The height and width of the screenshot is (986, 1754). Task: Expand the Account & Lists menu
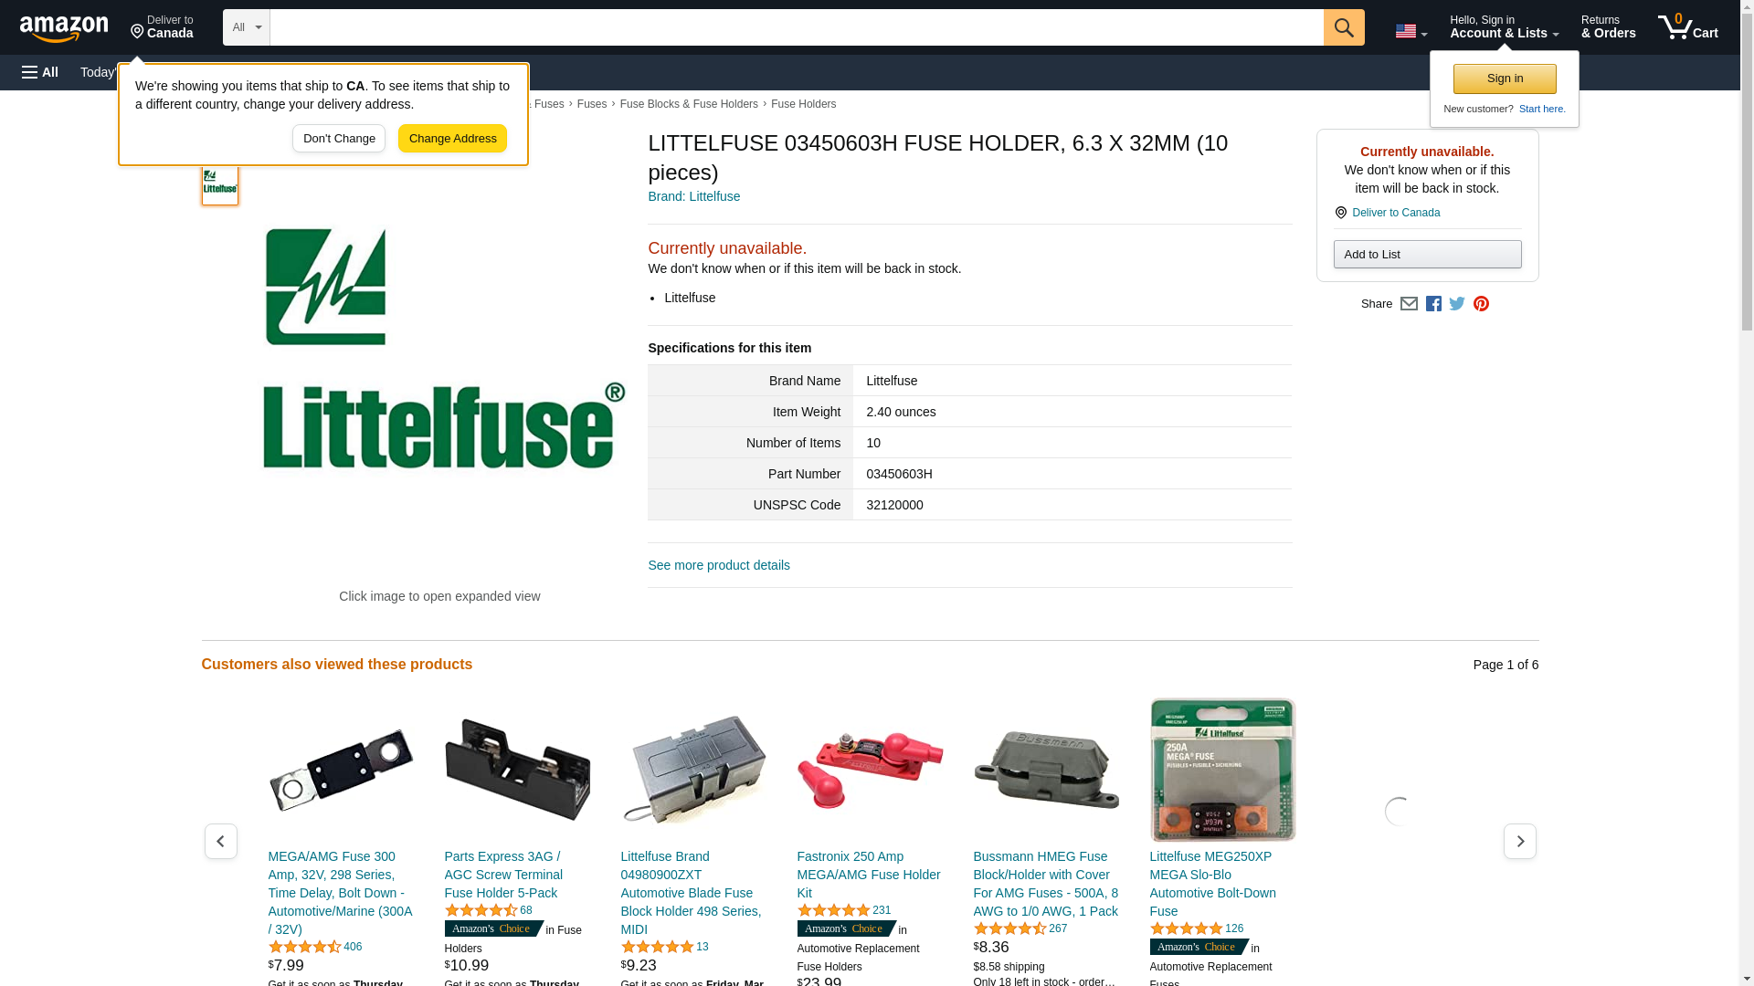1504,27
